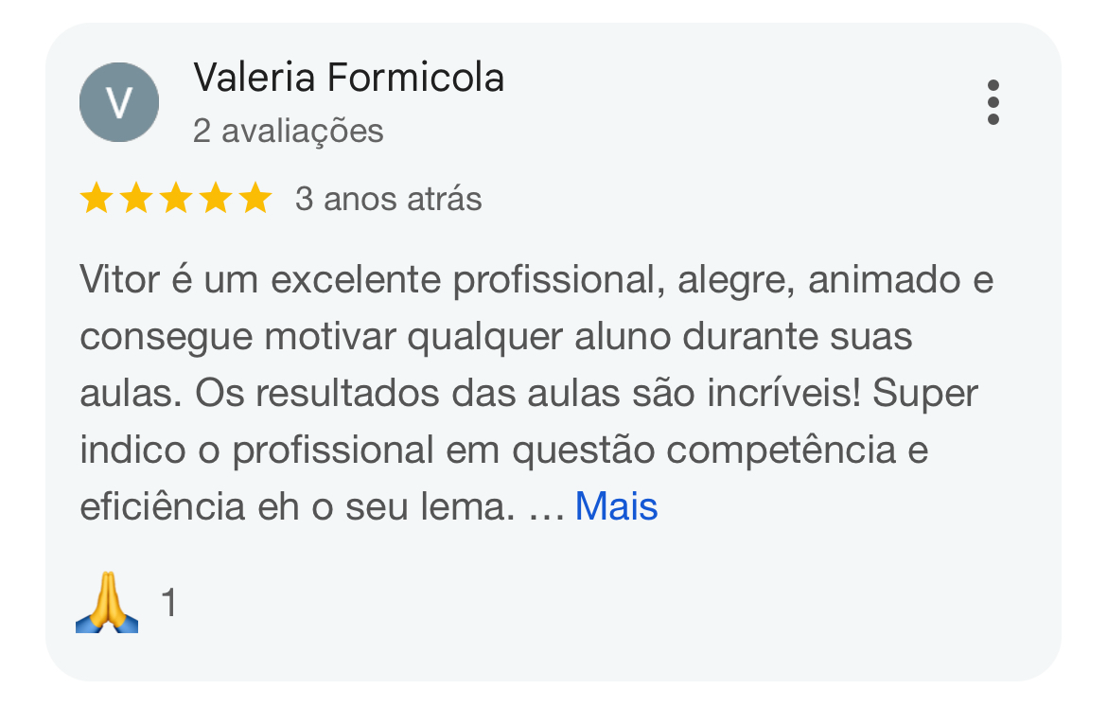The image size is (1107, 707).
Task: Click Valeria Formicola's profile avatar
Action: pos(118,102)
